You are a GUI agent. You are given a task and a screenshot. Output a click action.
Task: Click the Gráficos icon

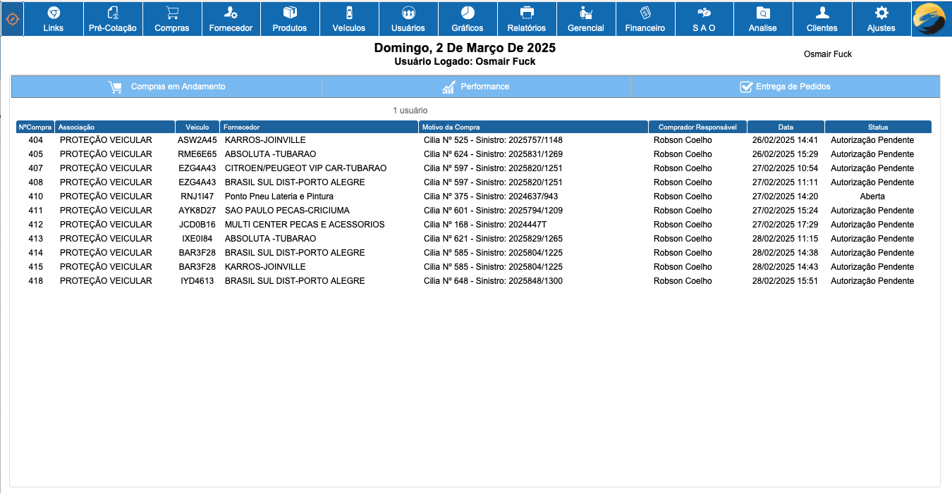coord(468,18)
